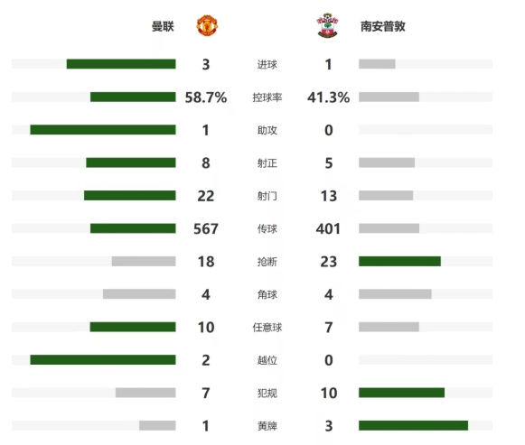Click the Southampton club crest
Screen dimensions: 525x445
click(327, 25)
